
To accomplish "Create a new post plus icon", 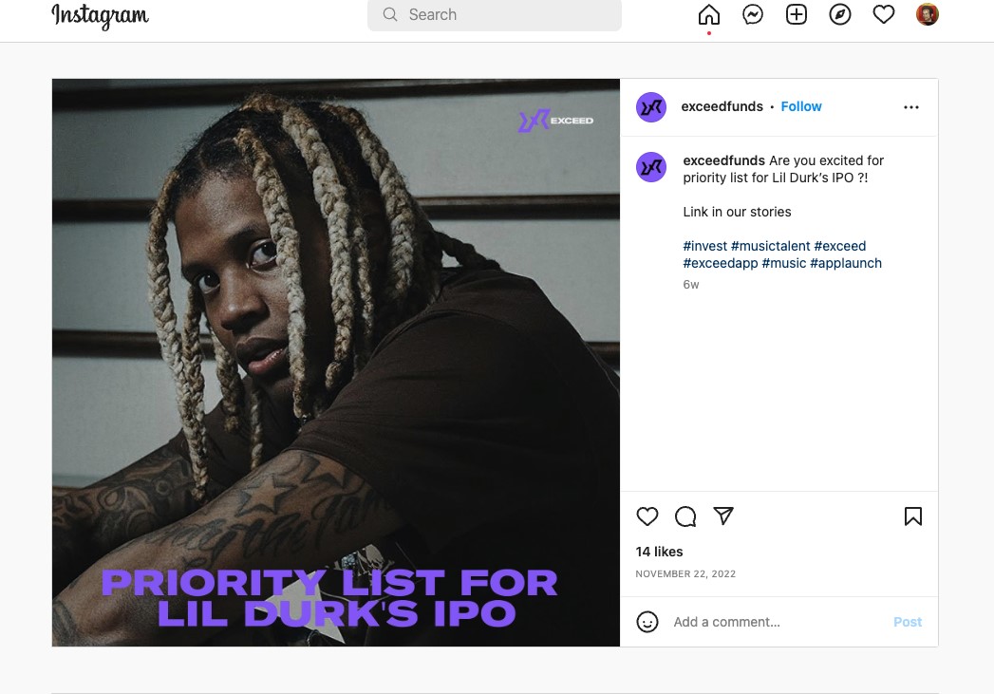I will pos(797,14).
